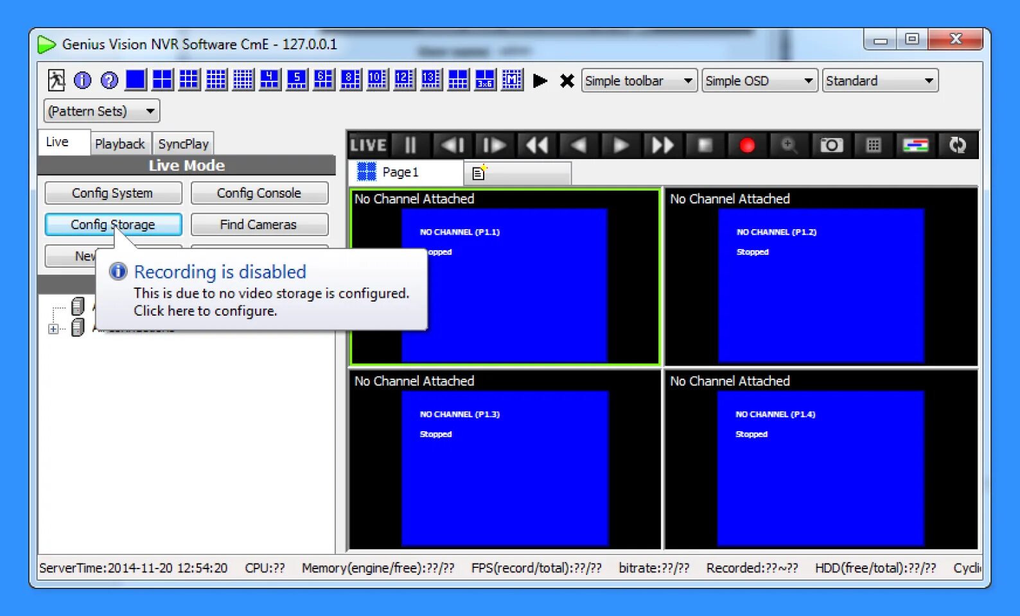Click the bitrate:??/?? status entry

[x=654, y=568]
